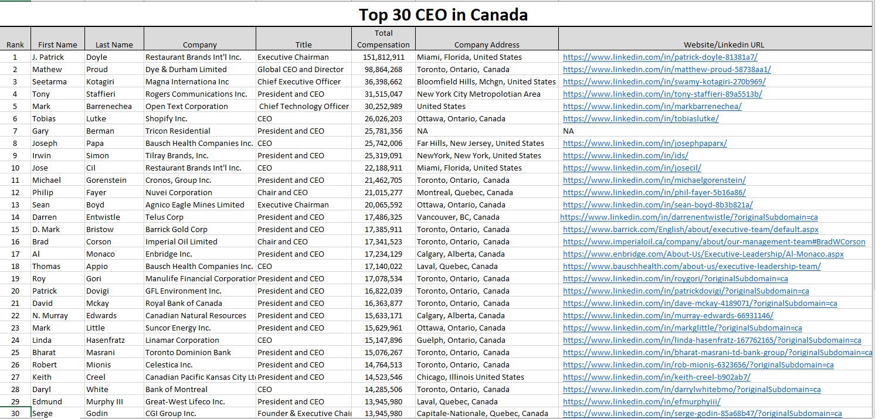896x419 pixels.
Task: Select the 'Calgary, Alberta, Canada' cell in Enbridge row
Action: pyautogui.click(x=487, y=254)
